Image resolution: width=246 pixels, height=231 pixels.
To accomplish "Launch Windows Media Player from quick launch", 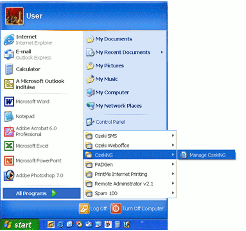I will point(79,224).
